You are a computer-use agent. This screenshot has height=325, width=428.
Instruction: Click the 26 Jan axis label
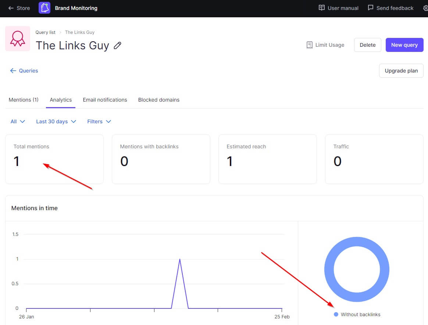pos(26,317)
